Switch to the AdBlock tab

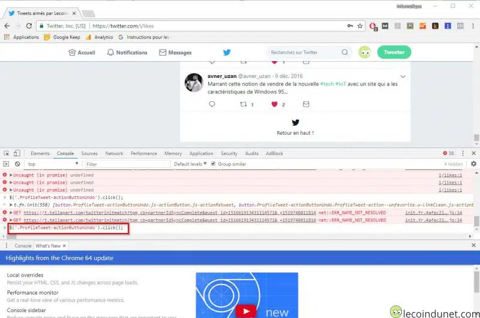[x=274, y=153]
